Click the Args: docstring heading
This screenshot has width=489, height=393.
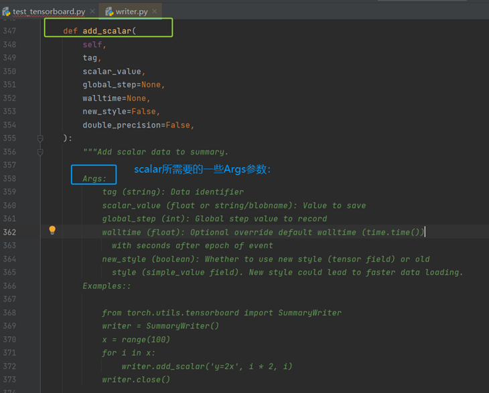[x=94, y=178]
